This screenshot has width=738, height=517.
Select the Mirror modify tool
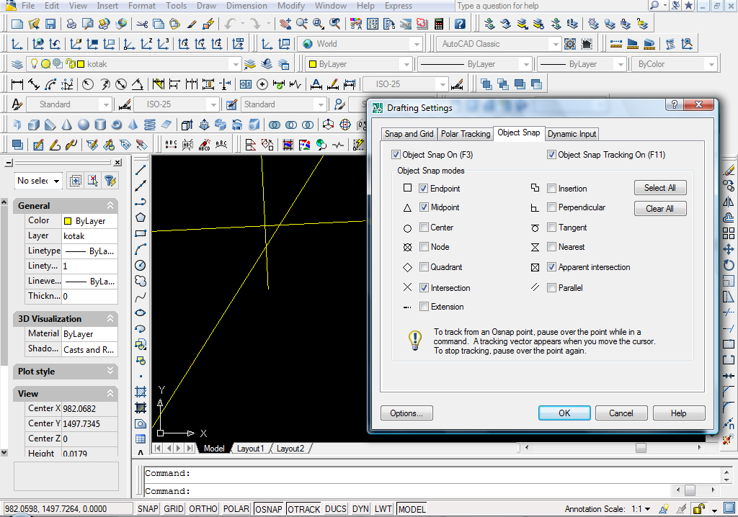pyautogui.click(x=728, y=202)
